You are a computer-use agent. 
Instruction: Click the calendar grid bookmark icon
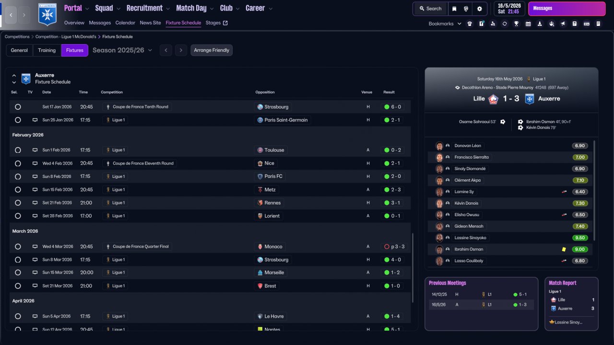coord(528,23)
